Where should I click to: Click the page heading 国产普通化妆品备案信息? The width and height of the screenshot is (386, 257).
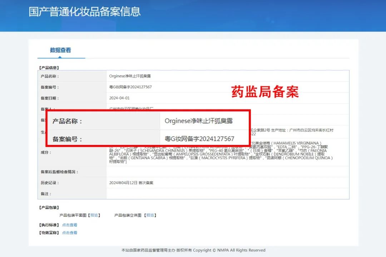coord(85,11)
